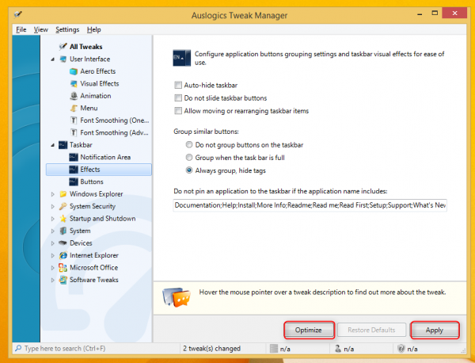
Task: Select Always group, hide tags option
Action: click(189, 170)
